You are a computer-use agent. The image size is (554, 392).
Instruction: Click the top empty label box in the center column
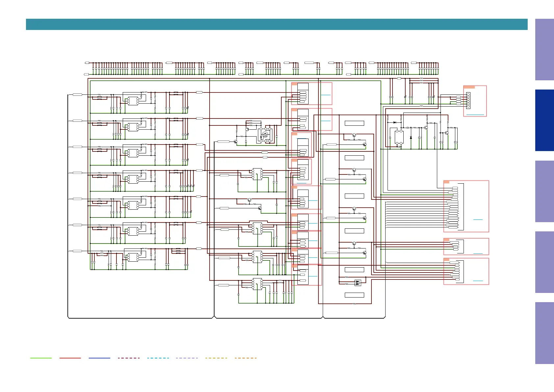pos(354,123)
